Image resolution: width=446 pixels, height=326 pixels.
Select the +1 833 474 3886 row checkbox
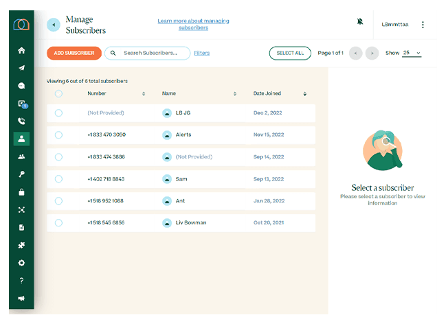coord(58,157)
